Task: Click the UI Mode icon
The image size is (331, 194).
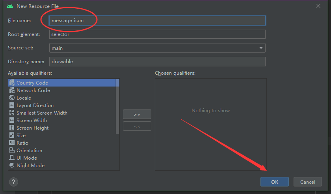Action: [x=12, y=158]
